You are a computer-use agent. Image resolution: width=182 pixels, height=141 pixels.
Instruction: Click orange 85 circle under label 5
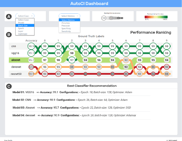tap(113, 67)
